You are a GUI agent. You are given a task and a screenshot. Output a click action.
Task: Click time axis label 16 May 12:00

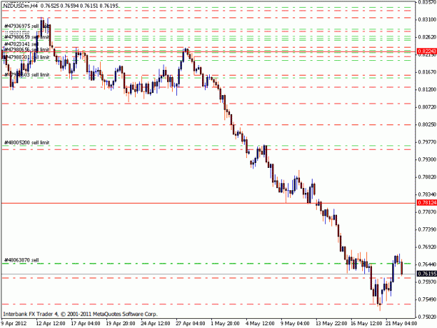click(x=366, y=324)
